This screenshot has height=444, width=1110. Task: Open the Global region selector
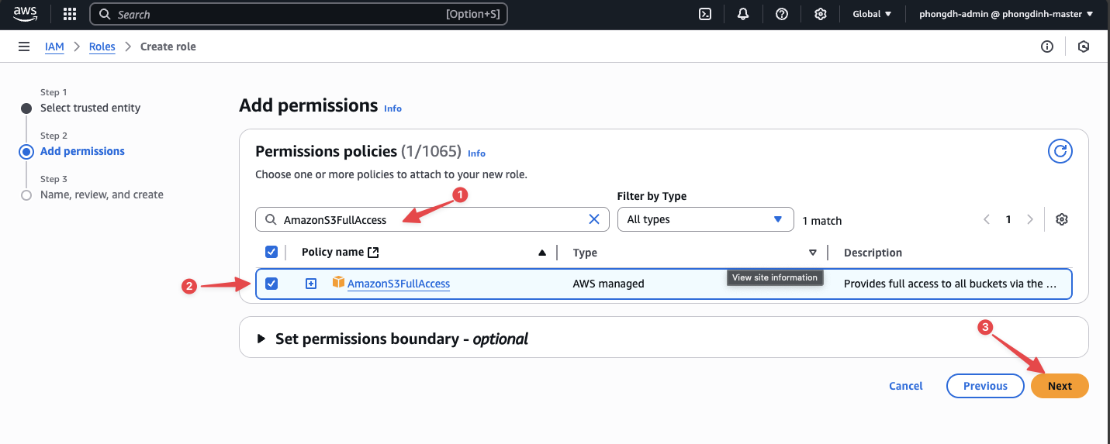872,14
